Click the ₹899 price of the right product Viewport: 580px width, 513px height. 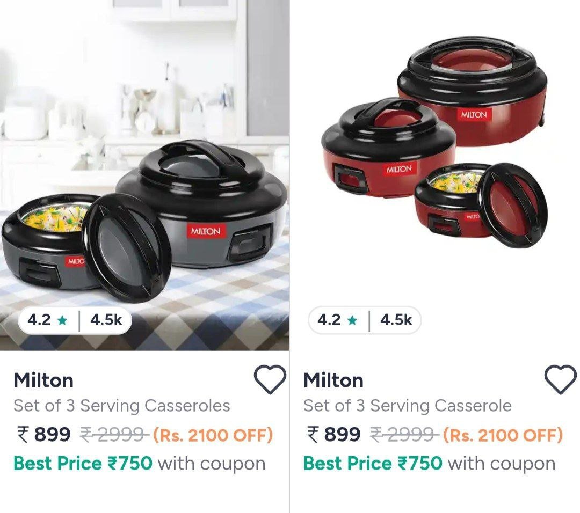tap(334, 434)
